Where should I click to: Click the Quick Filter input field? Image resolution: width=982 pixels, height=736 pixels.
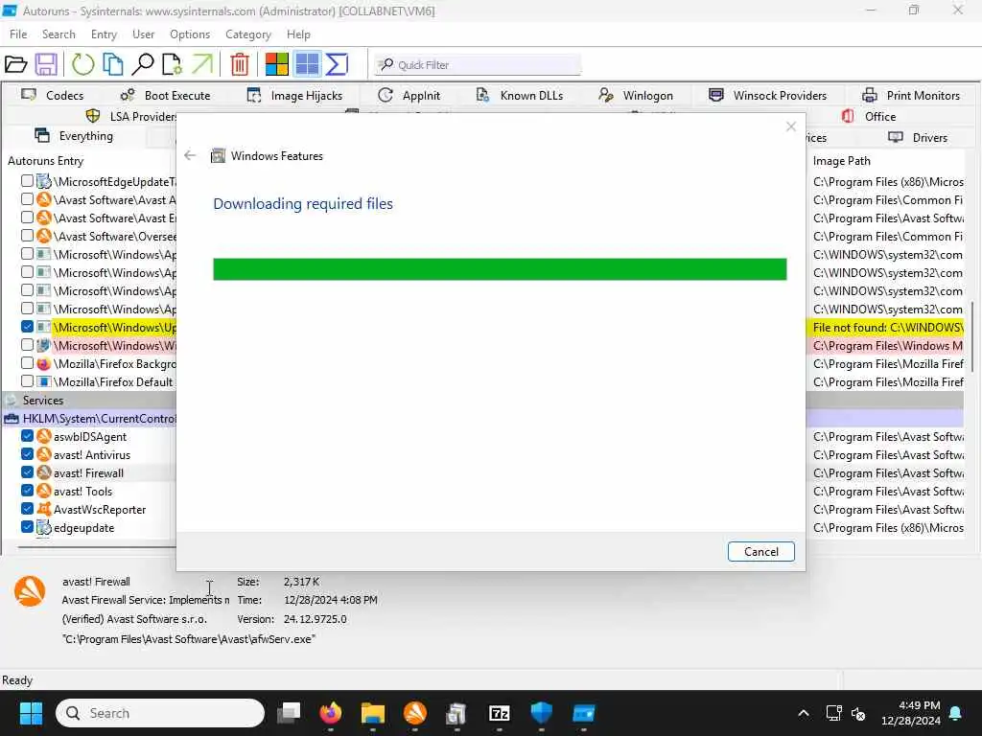tap(478, 64)
